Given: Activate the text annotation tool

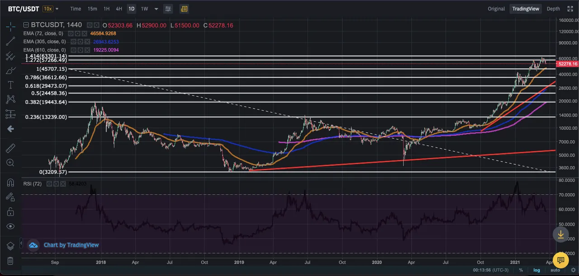Looking at the screenshot, I should (10, 85).
